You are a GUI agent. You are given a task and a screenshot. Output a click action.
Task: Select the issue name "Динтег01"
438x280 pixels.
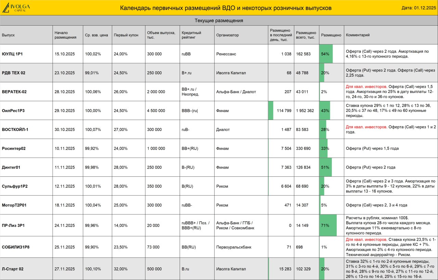coord(11,167)
